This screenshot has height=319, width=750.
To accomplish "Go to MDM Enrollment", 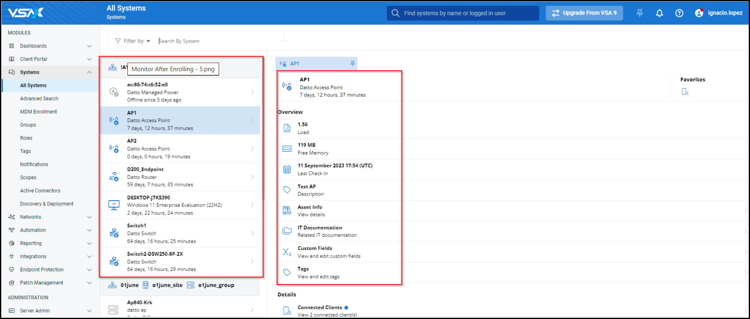I will pos(38,111).
